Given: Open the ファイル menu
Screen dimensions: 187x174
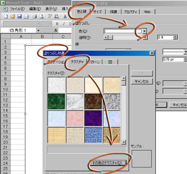Looking at the screenshot, I should point(17,9).
